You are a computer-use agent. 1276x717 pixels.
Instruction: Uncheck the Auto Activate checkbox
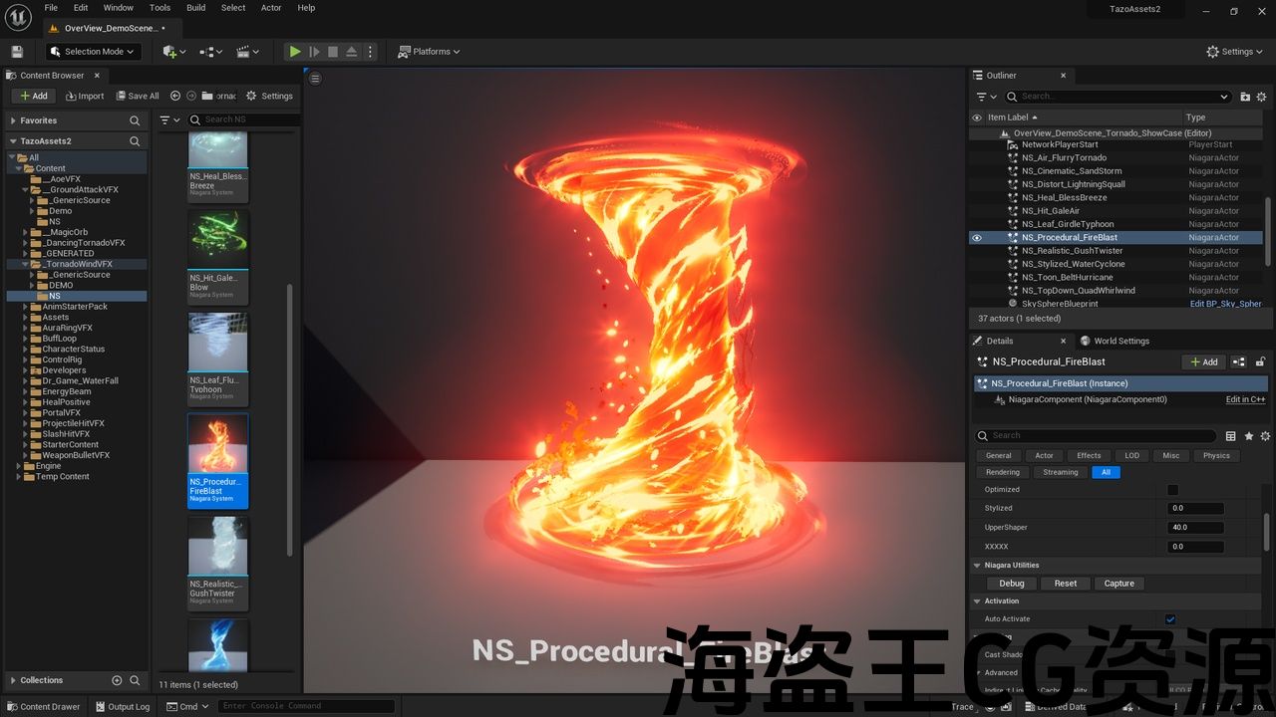coord(1170,619)
